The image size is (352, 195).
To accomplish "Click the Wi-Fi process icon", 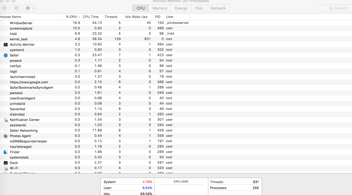I will coord(6,168).
